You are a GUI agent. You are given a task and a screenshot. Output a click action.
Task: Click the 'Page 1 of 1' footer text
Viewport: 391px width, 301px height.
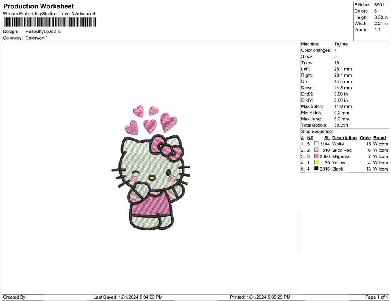[x=376, y=297]
